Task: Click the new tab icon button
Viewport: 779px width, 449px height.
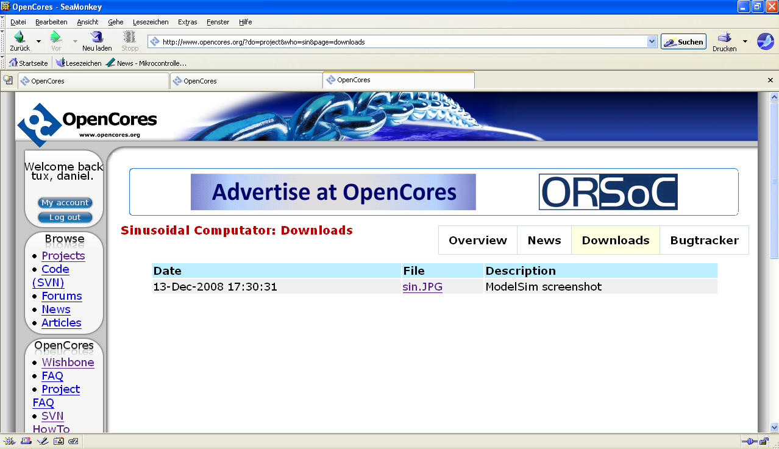Action: coord(8,80)
